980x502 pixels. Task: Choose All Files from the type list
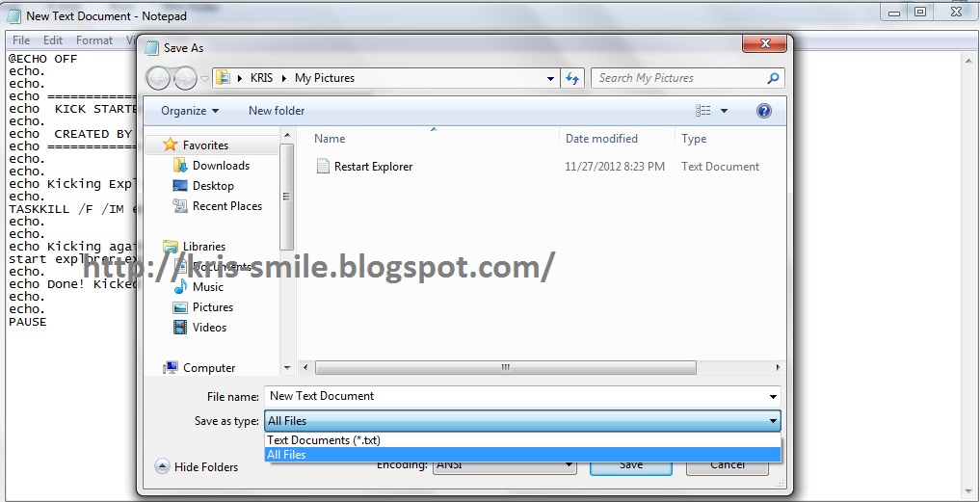tap(522, 455)
